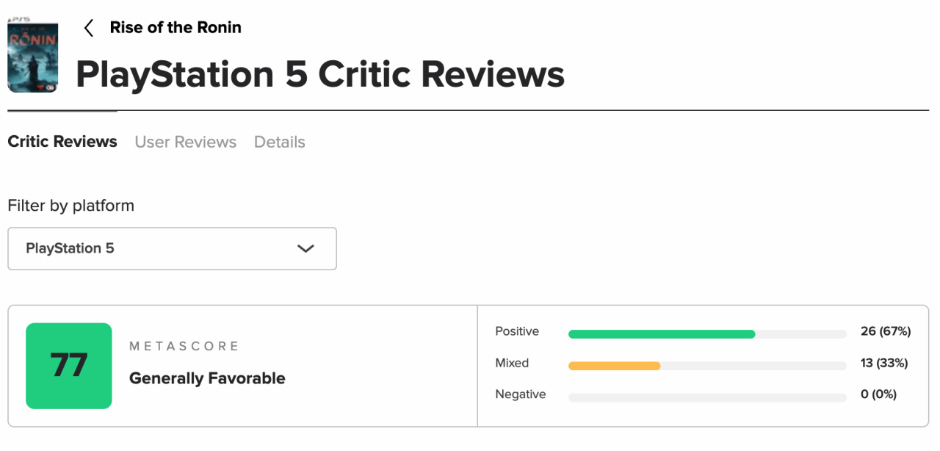Click the dropdown chevron arrow icon
940x451 pixels.
[305, 248]
